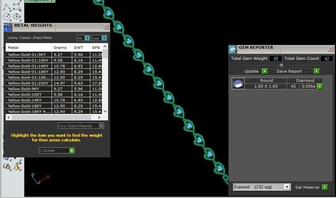Select the Yellow Gold-01:18KY row
Image resolution: width=336 pixels, height=198 pixels.
tap(54, 72)
